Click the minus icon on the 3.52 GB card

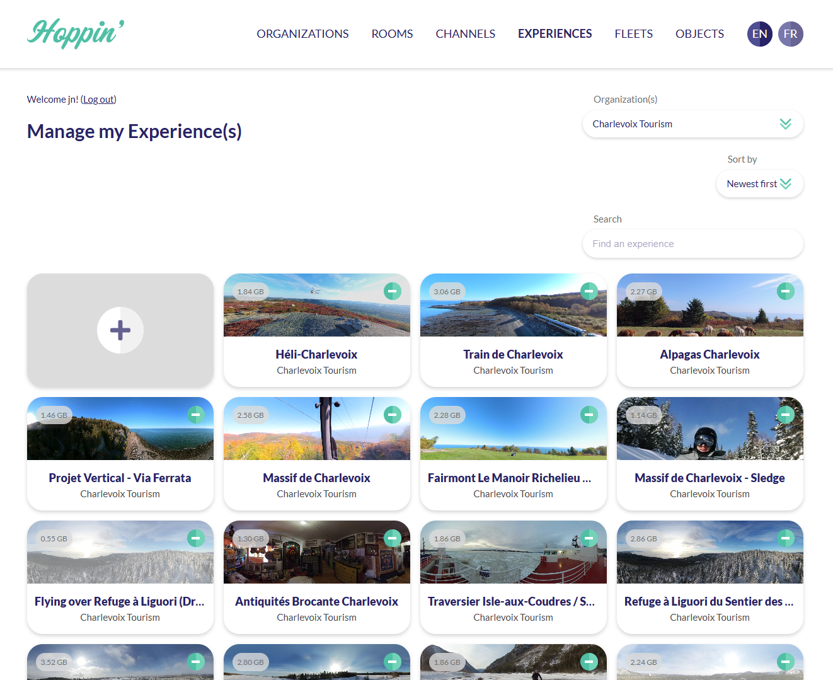pos(196,662)
